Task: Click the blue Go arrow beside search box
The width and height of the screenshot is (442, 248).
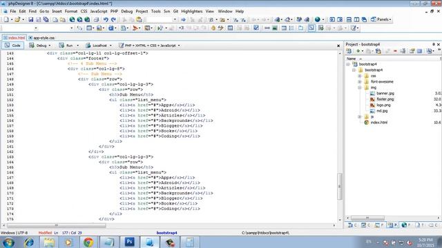Action: 183,19
